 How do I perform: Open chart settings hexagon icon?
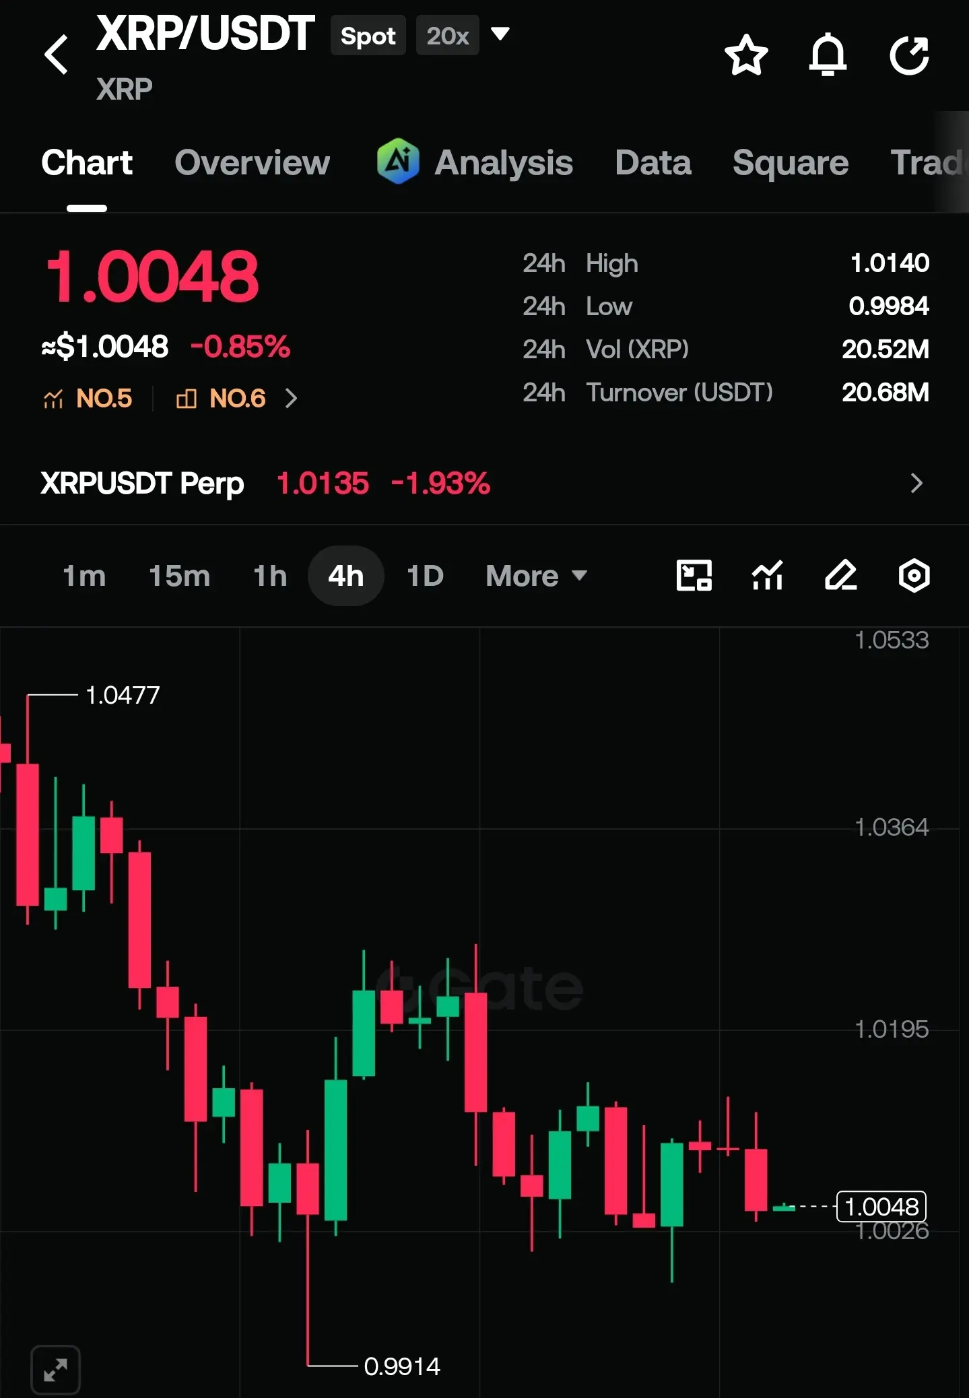(914, 576)
